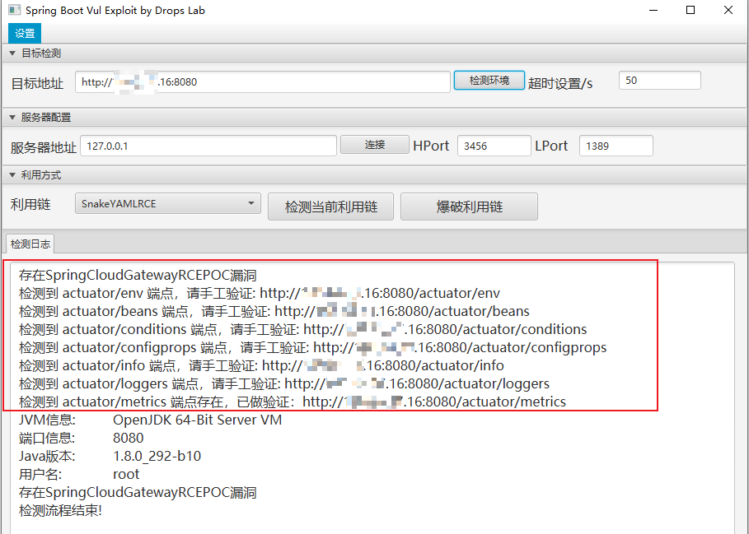
Task: Click the actuator/info endpoint log line
Action: coord(261,365)
